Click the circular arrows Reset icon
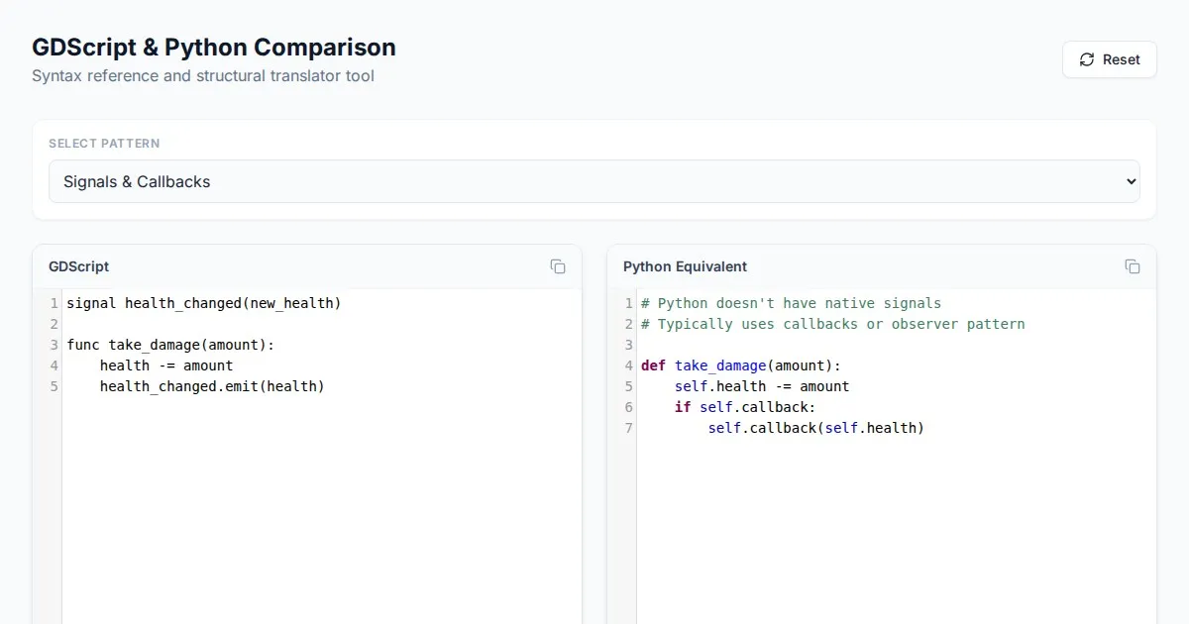The image size is (1189, 624). click(1087, 59)
